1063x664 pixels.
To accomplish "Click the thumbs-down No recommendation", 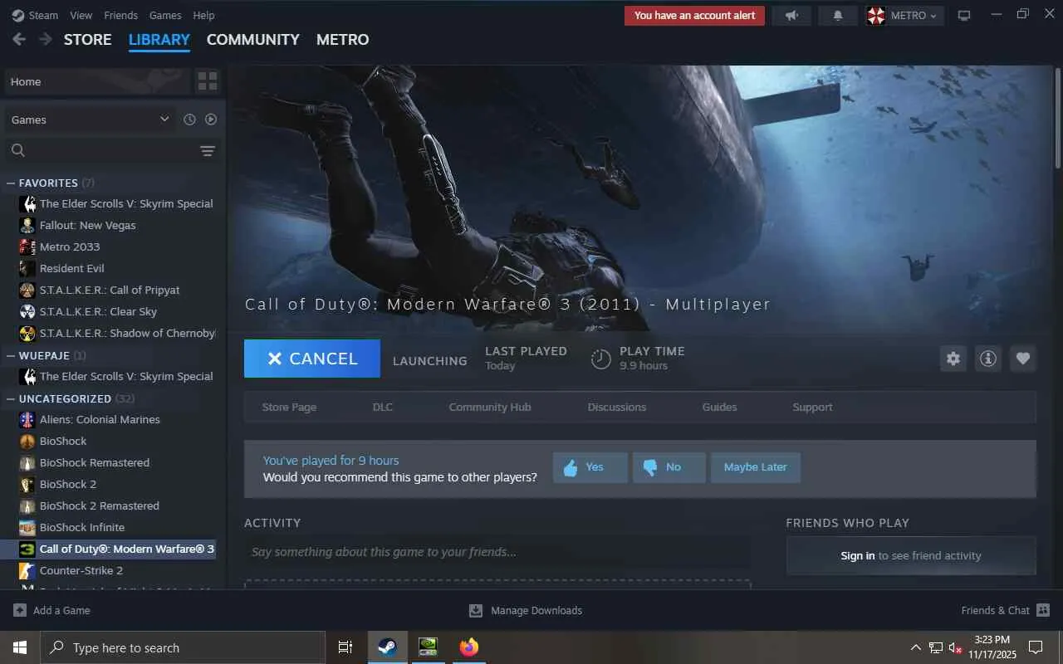I will coord(669,467).
